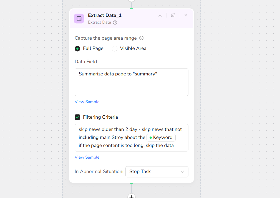Click the Extract Data_1 title text
The height and width of the screenshot is (198, 280).
(105, 16)
